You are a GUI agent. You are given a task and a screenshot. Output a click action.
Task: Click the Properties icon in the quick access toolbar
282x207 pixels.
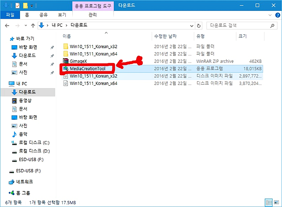point(17,6)
